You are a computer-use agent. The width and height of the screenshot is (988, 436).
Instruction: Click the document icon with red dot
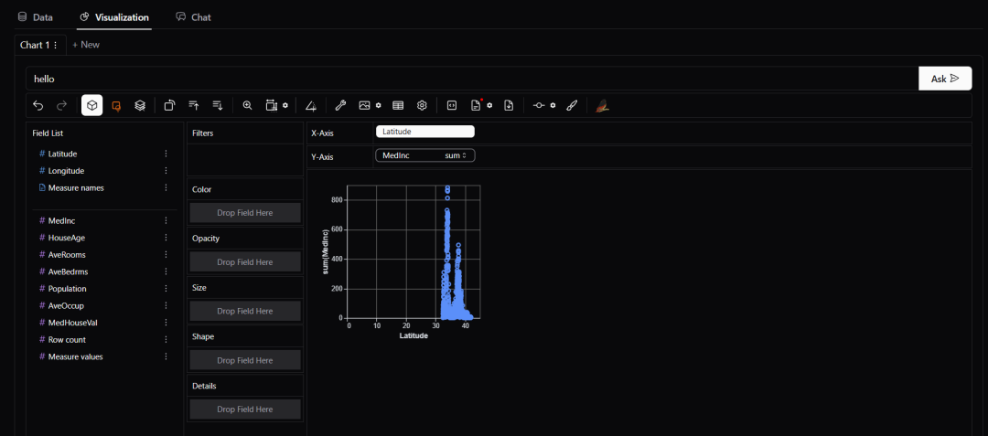476,106
